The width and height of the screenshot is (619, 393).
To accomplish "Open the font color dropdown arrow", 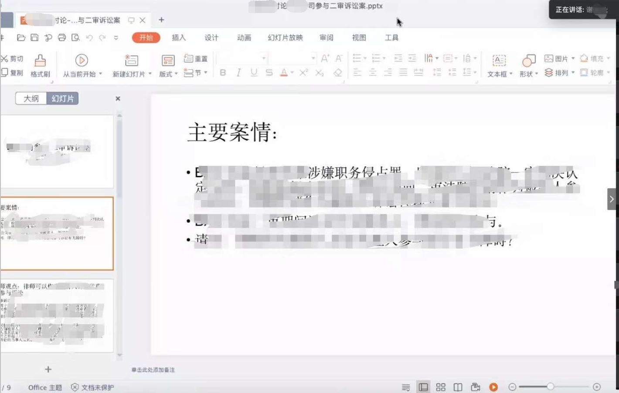I will [292, 73].
